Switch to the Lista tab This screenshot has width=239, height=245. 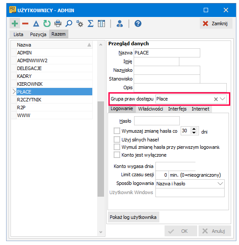tap(18, 34)
